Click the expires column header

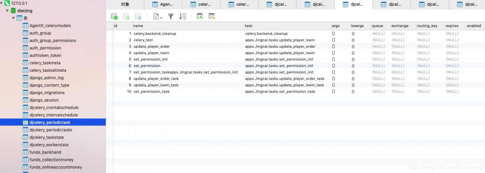click(455, 26)
